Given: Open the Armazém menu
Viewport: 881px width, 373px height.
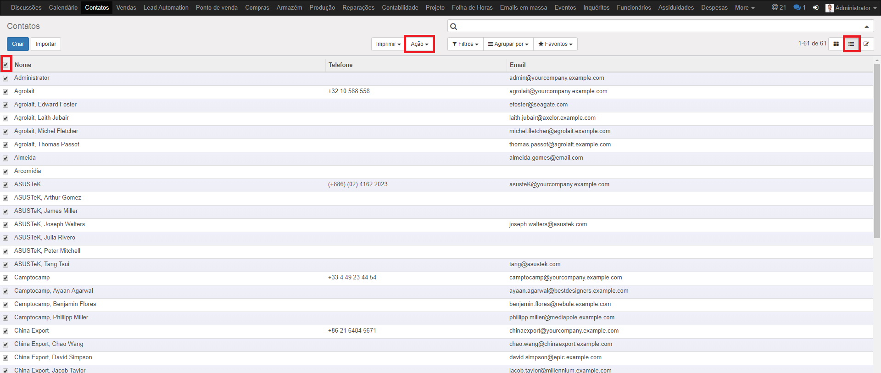Looking at the screenshot, I should 289,8.
